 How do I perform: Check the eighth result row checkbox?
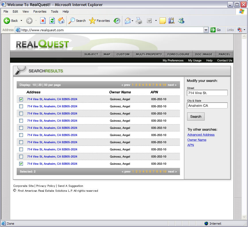tap(21, 150)
